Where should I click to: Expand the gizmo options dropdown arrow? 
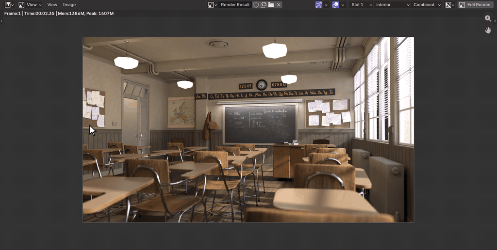pyautogui.click(x=326, y=5)
